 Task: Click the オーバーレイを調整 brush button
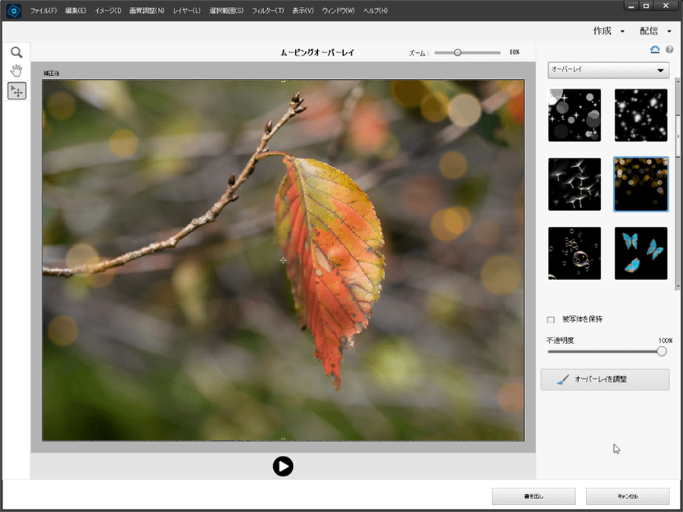coord(605,379)
